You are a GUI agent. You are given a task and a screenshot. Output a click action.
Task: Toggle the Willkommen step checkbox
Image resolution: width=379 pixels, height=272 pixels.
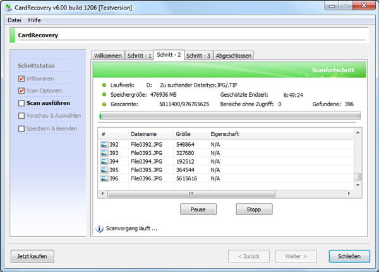click(21, 78)
